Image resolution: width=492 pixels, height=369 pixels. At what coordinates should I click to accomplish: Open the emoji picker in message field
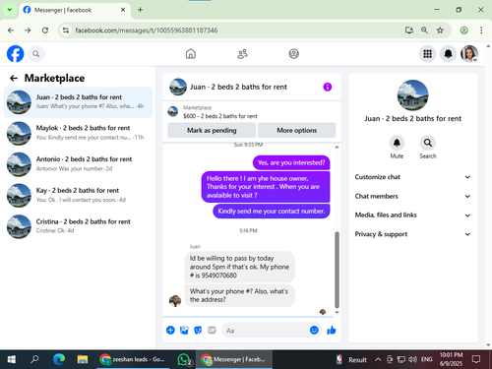[314, 330]
